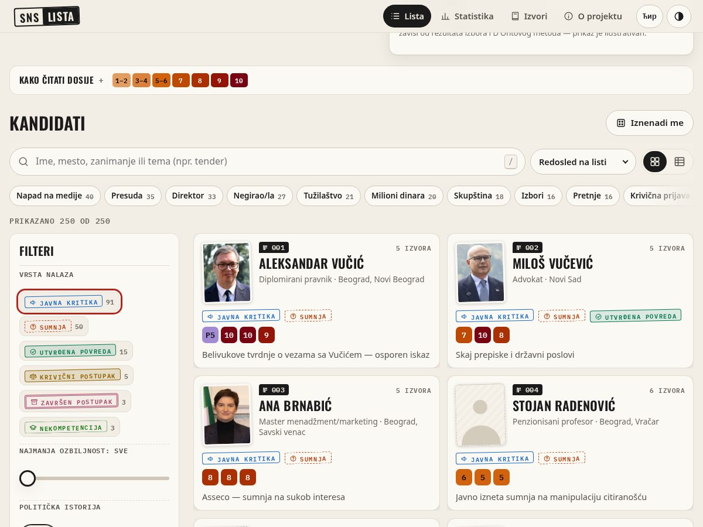703x527 pixels.
Task: Click the 9 score badge on Vučić's card
Action: point(267,335)
